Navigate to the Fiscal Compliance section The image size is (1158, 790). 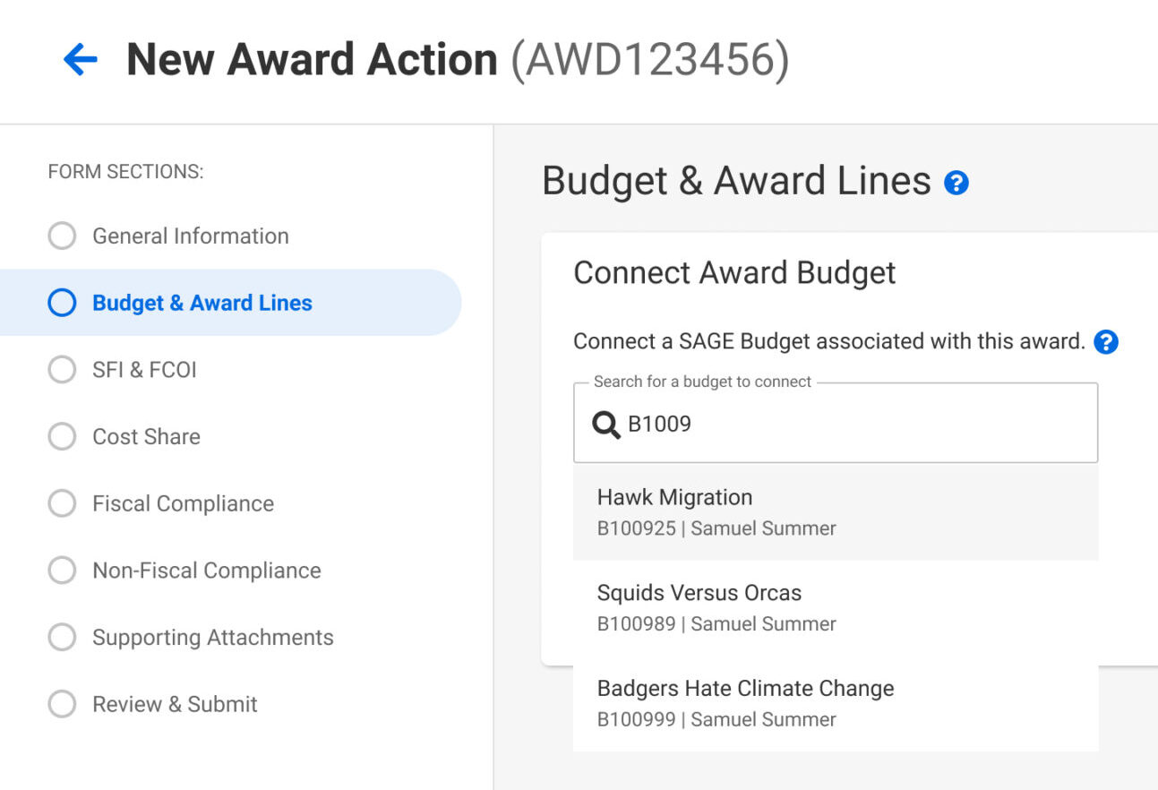[x=183, y=503]
